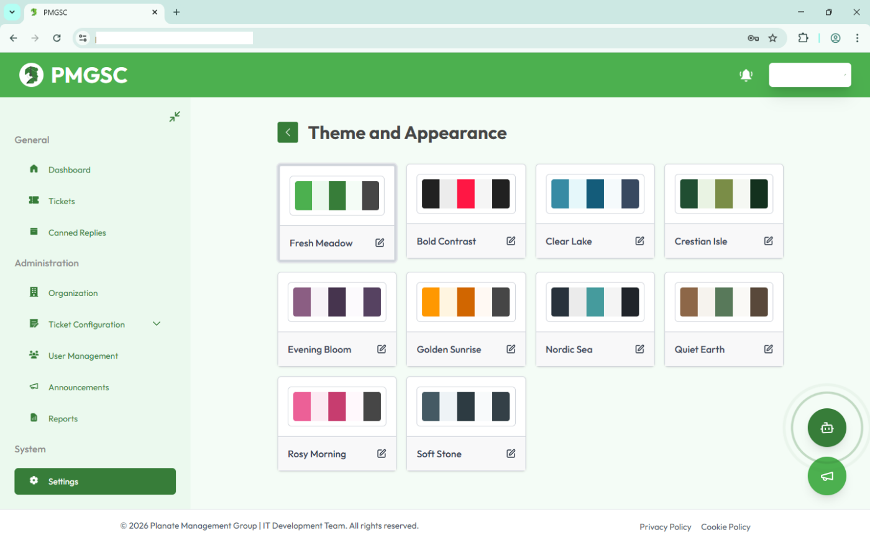Bookmark this page with the star icon
870x543 pixels.
click(772, 38)
